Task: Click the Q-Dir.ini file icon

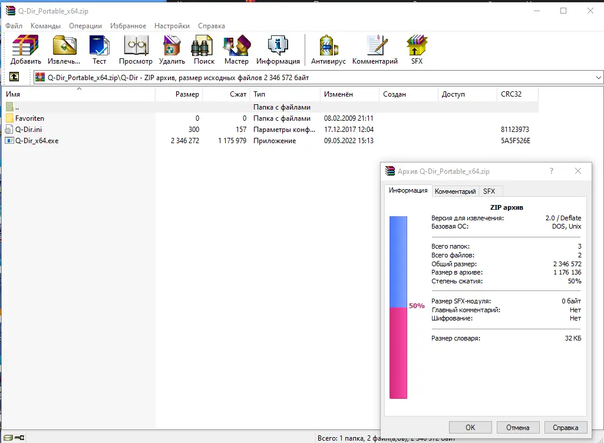Action: pyautogui.click(x=9, y=130)
